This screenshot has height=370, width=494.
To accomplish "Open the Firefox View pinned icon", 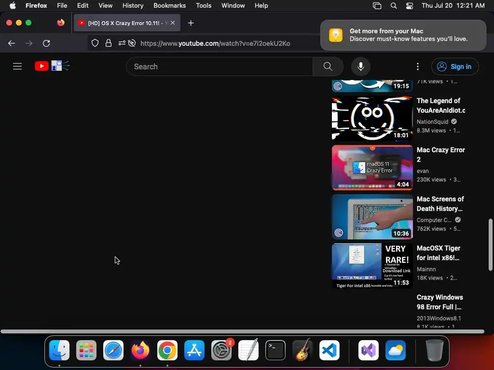I will 61,23.
